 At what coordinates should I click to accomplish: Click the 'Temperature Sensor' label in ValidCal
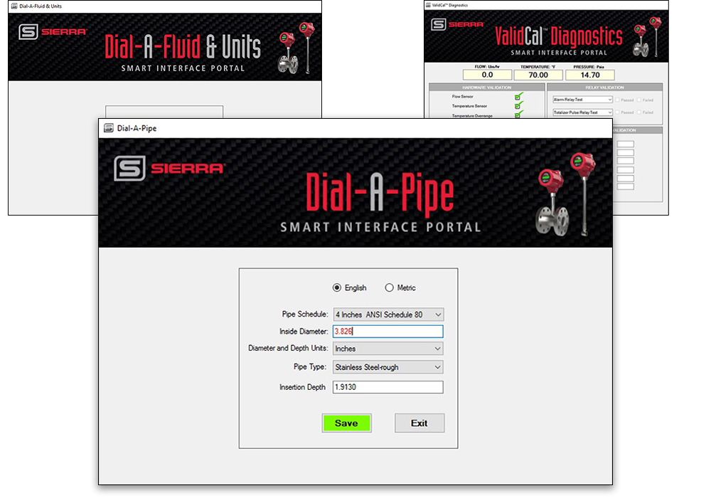[469, 106]
